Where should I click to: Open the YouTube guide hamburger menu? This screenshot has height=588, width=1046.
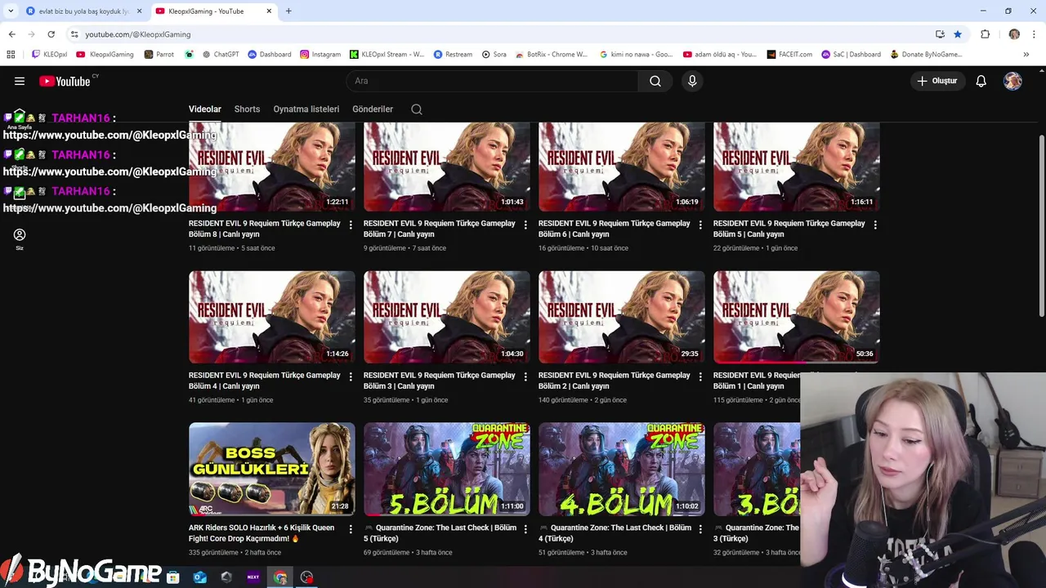click(x=20, y=81)
